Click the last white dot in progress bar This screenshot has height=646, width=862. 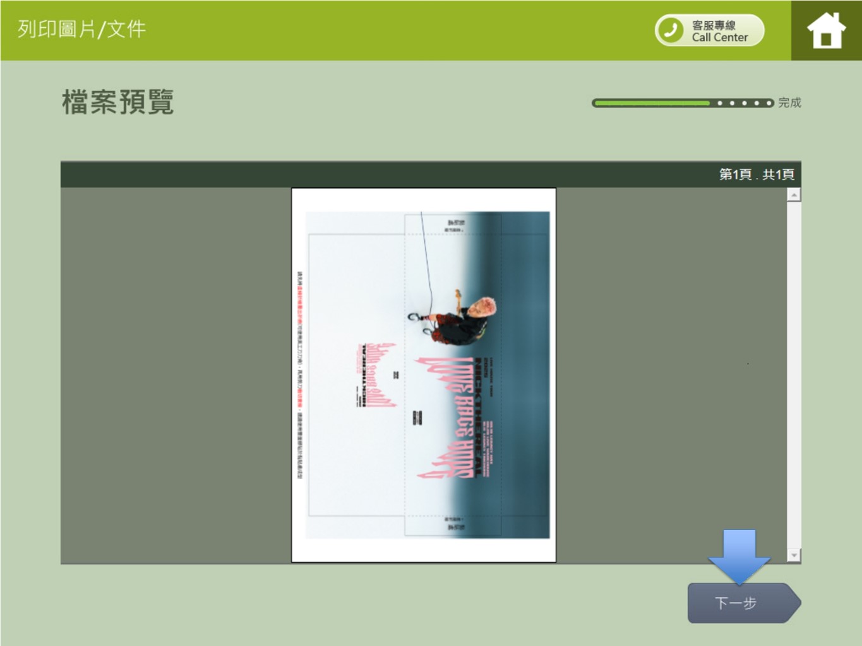coord(768,103)
